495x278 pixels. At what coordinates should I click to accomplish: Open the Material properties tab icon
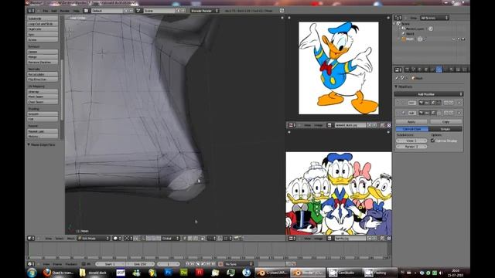(452, 69)
